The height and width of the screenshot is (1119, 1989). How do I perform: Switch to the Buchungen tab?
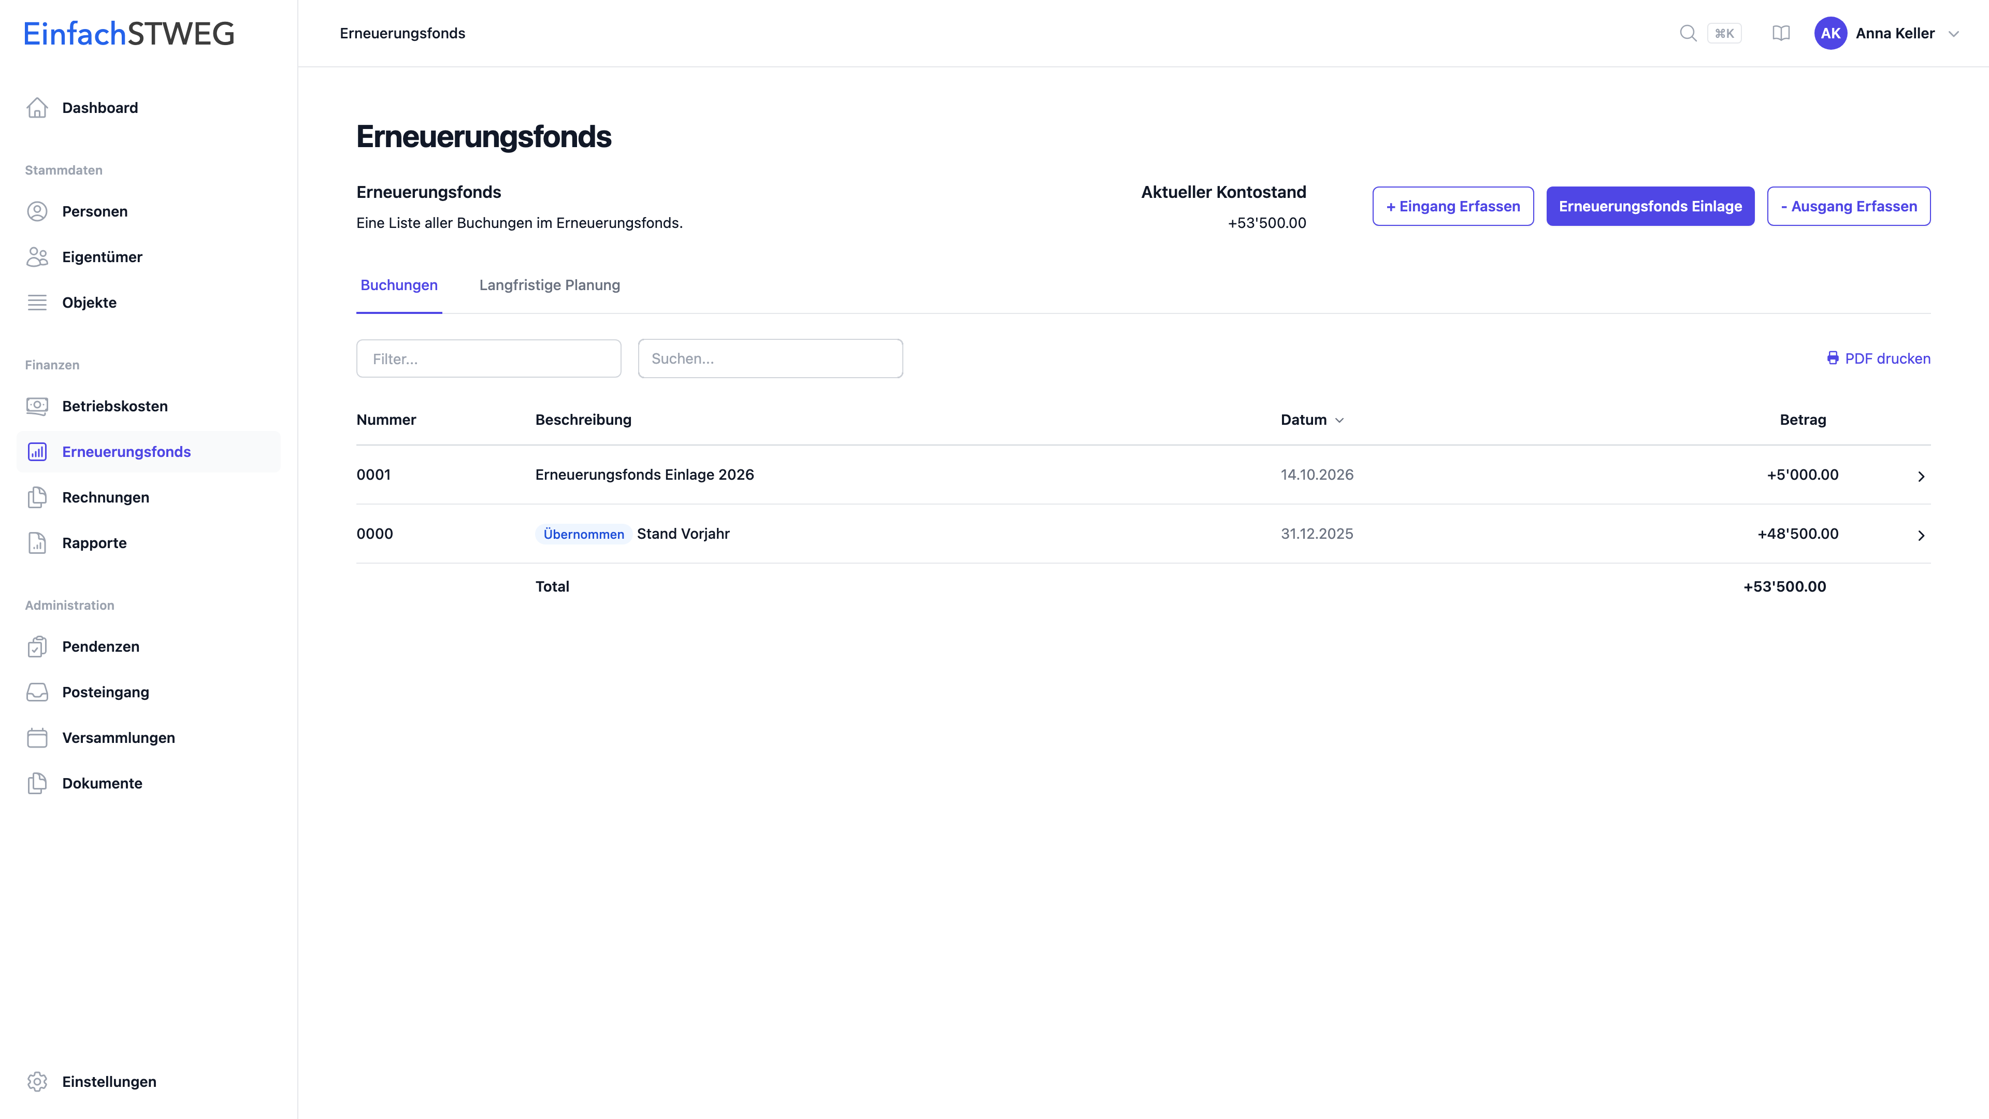pyautogui.click(x=398, y=286)
